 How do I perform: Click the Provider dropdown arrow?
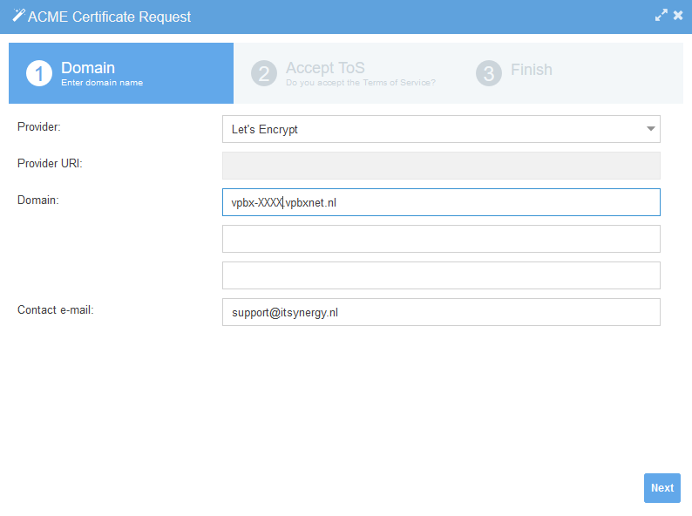650,129
